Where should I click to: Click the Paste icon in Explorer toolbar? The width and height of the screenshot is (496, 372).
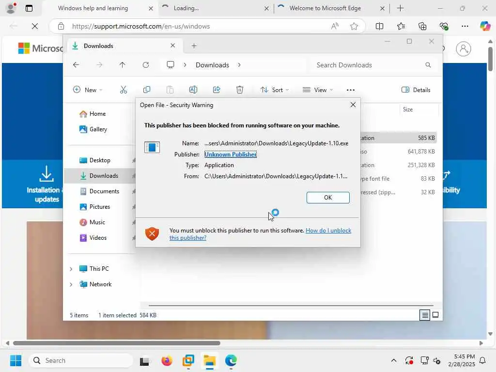170,90
